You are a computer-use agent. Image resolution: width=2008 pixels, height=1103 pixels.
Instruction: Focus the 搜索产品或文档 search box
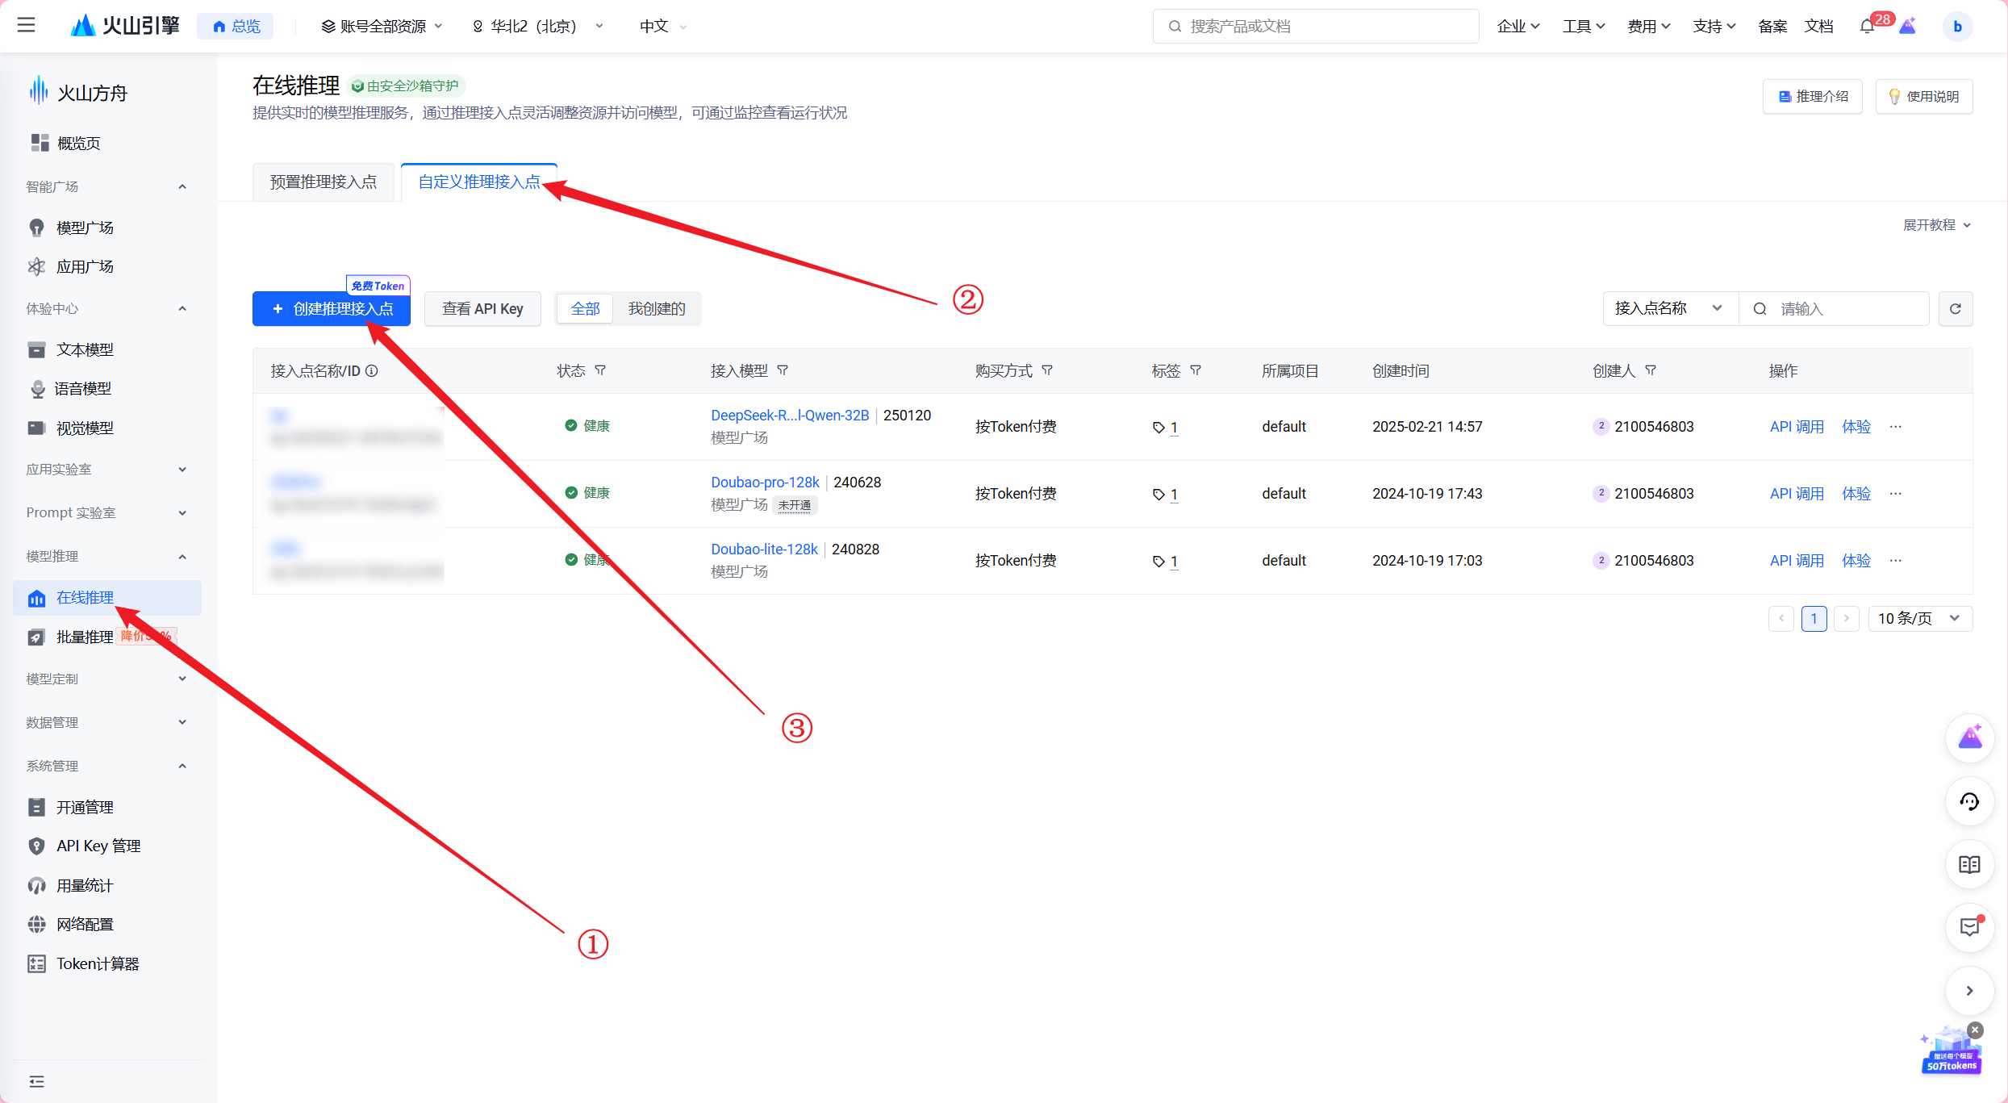pyautogui.click(x=1315, y=27)
